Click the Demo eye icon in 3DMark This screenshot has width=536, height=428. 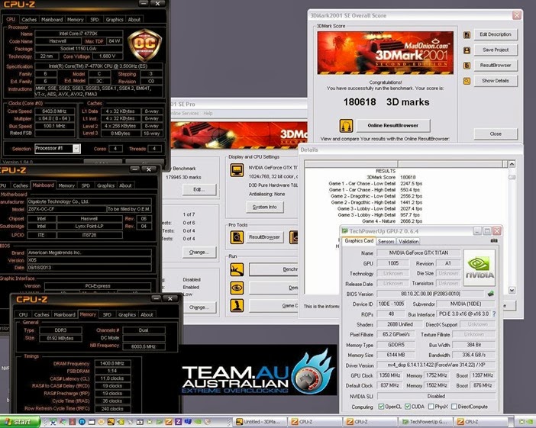[x=237, y=288]
